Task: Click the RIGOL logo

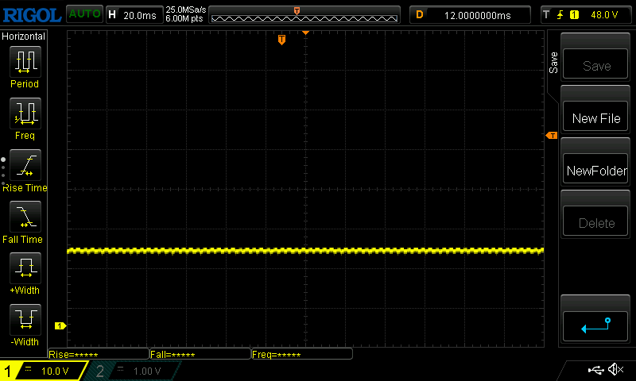Action: point(32,15)
